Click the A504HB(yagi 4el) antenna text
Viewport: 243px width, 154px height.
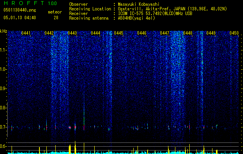tap(136, 18)
